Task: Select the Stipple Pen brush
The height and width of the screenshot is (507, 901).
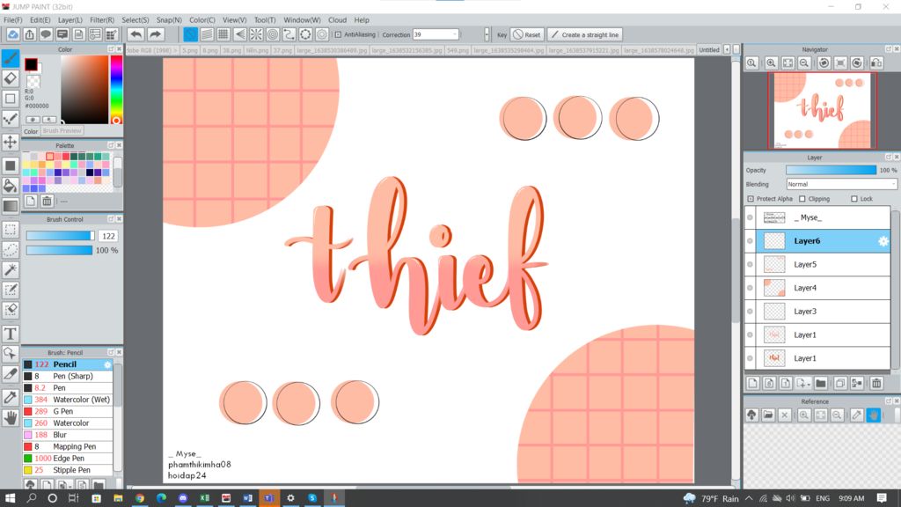Action: 67,470
